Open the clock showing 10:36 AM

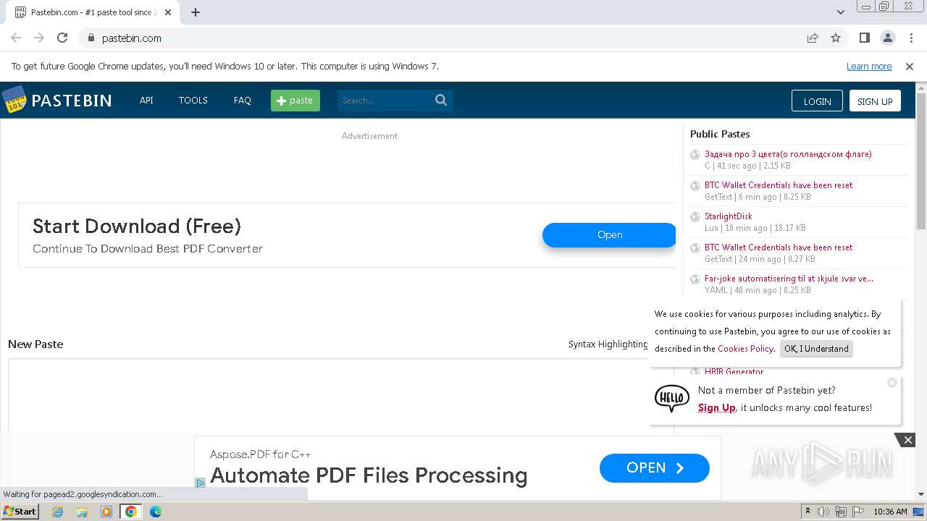890,512
